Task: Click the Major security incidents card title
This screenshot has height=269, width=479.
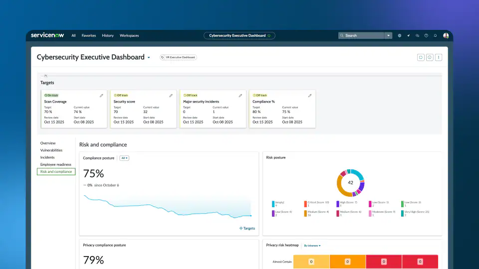Action: [x=201, y=102]
